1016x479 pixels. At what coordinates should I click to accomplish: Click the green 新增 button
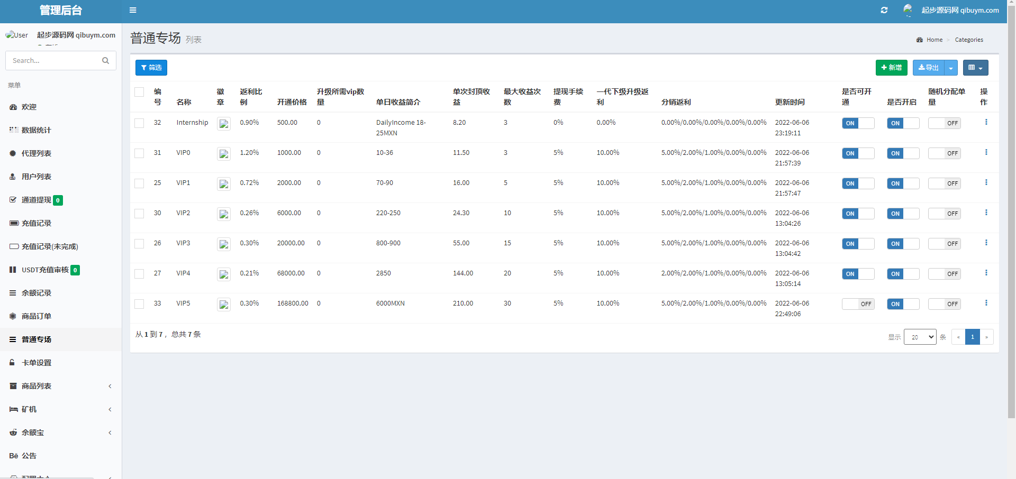tap(891, 68)
